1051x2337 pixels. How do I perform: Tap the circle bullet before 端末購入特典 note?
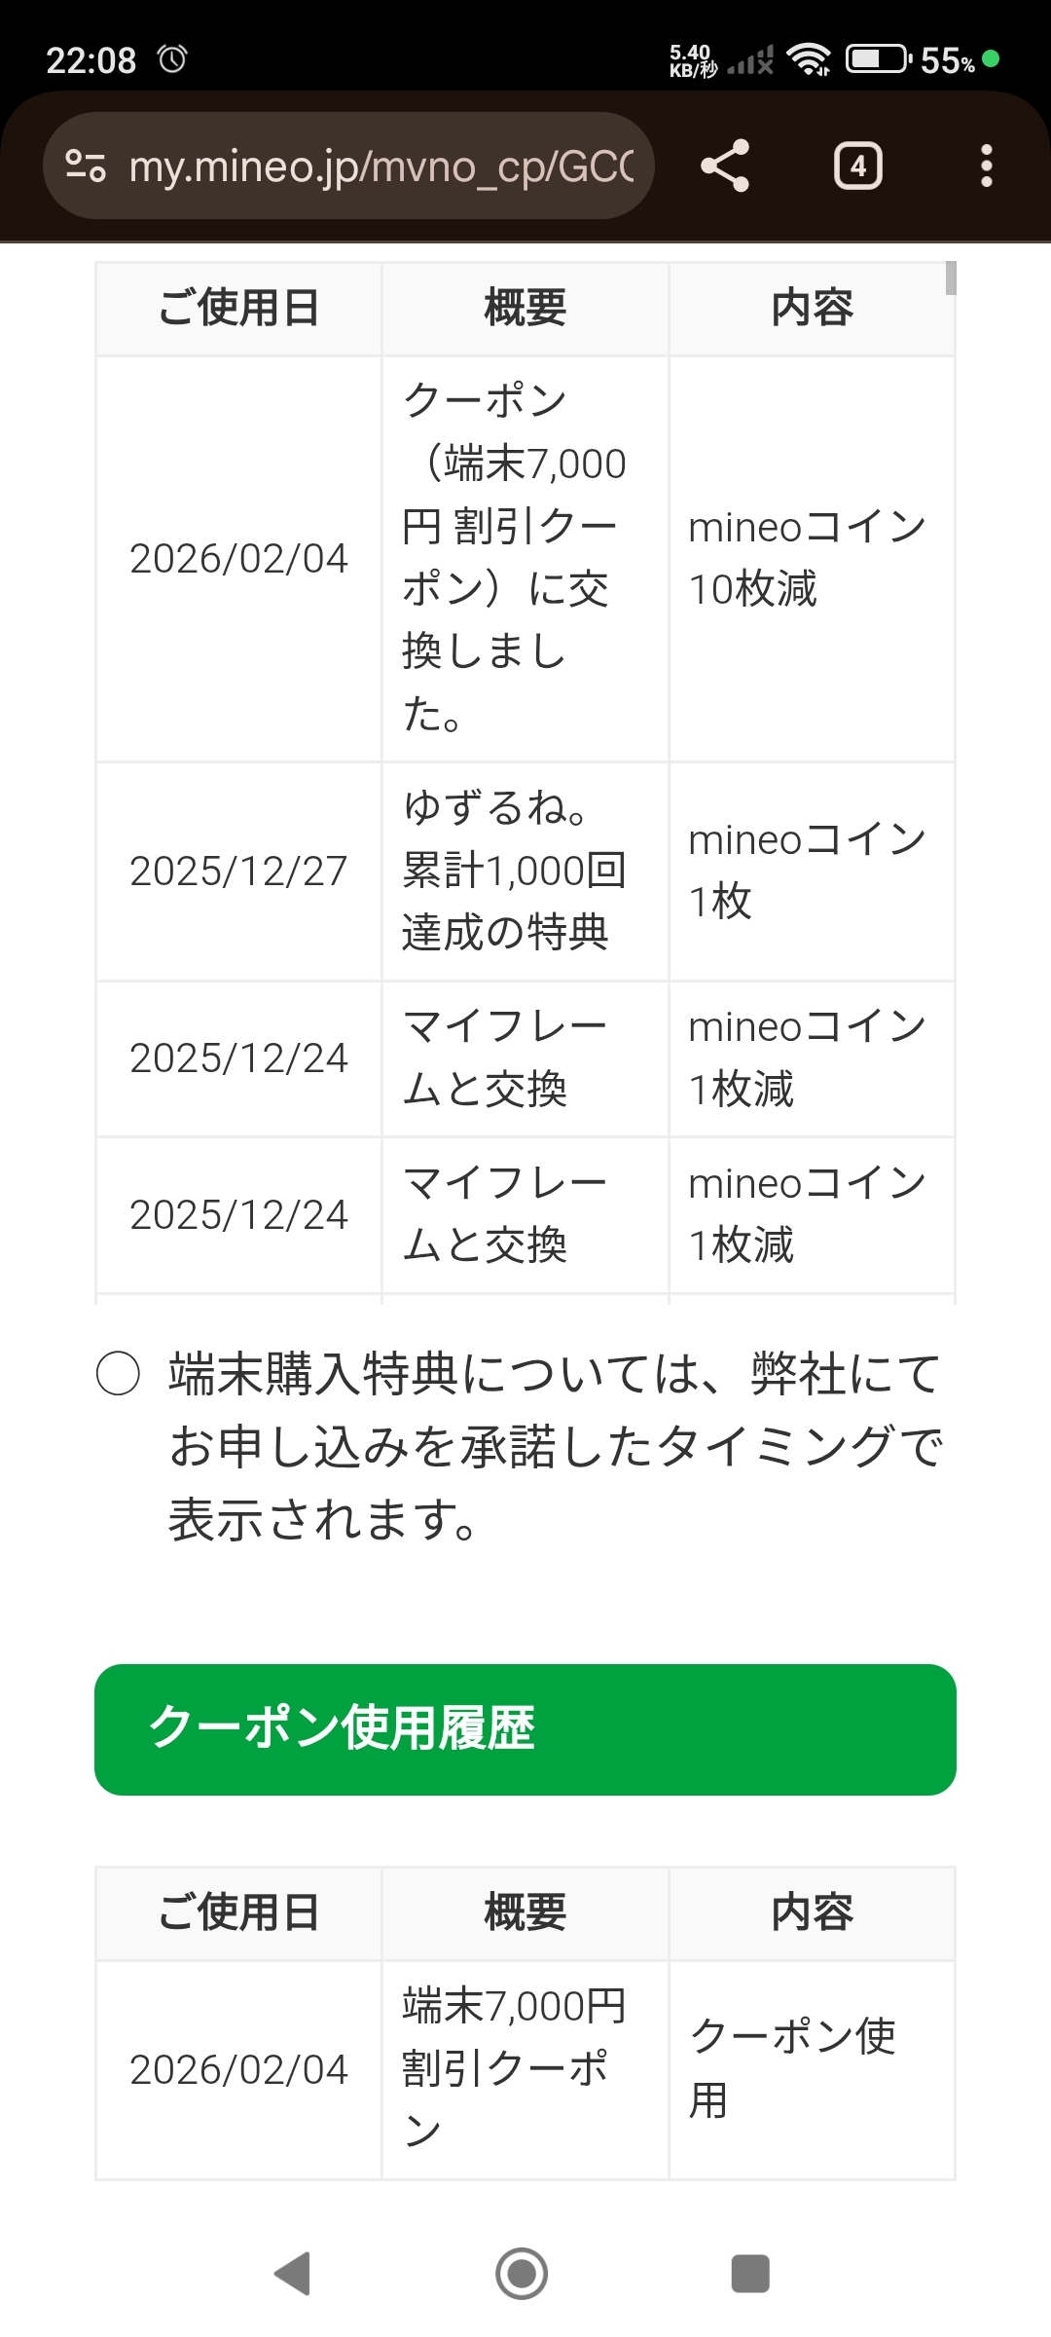[x=118, y=1374]
